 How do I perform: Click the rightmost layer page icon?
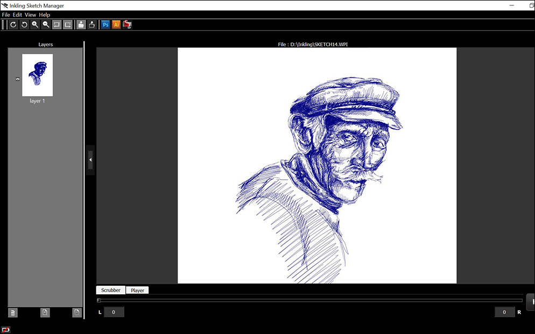(77, 313)
